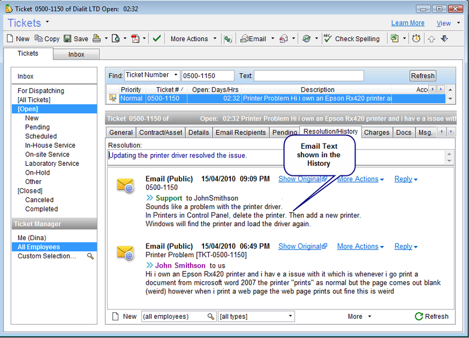Click the down arrow next-record icon
The image size is (469, 338).
click(444, 39)
